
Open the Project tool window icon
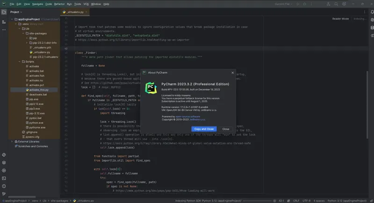(4, 12)
